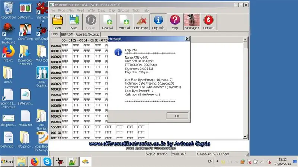The height and width of the screenshot is (167, 298).
Task: Click the Firefox taskbar icon
Action: 34,161
